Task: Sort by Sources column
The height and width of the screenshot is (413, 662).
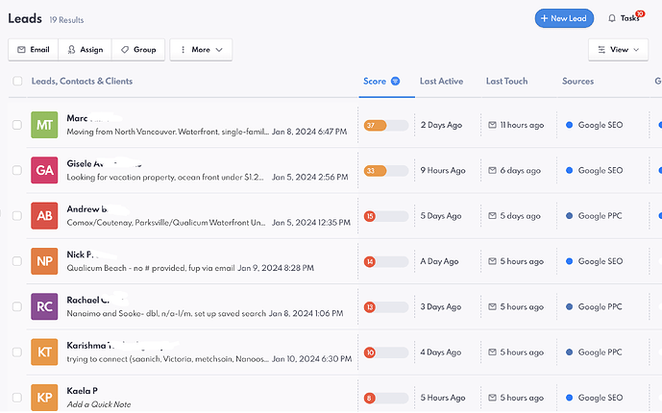Action: 577,81
